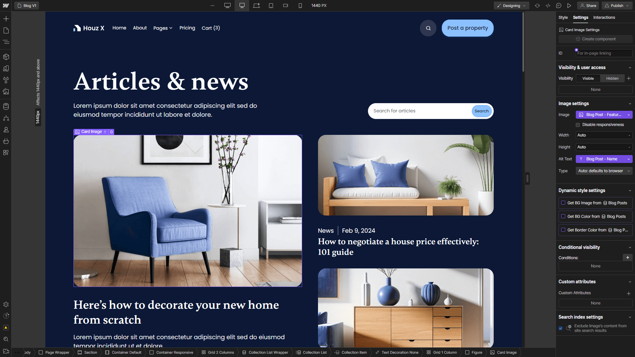Open the Ecommerce basket icon

tap(6, 141)
